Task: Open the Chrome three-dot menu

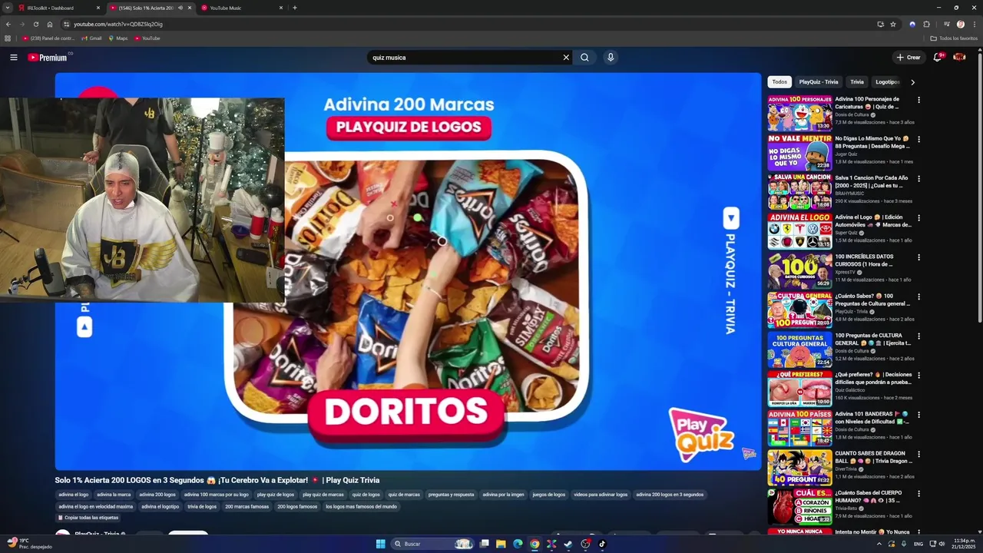Action: click(974, 25)
